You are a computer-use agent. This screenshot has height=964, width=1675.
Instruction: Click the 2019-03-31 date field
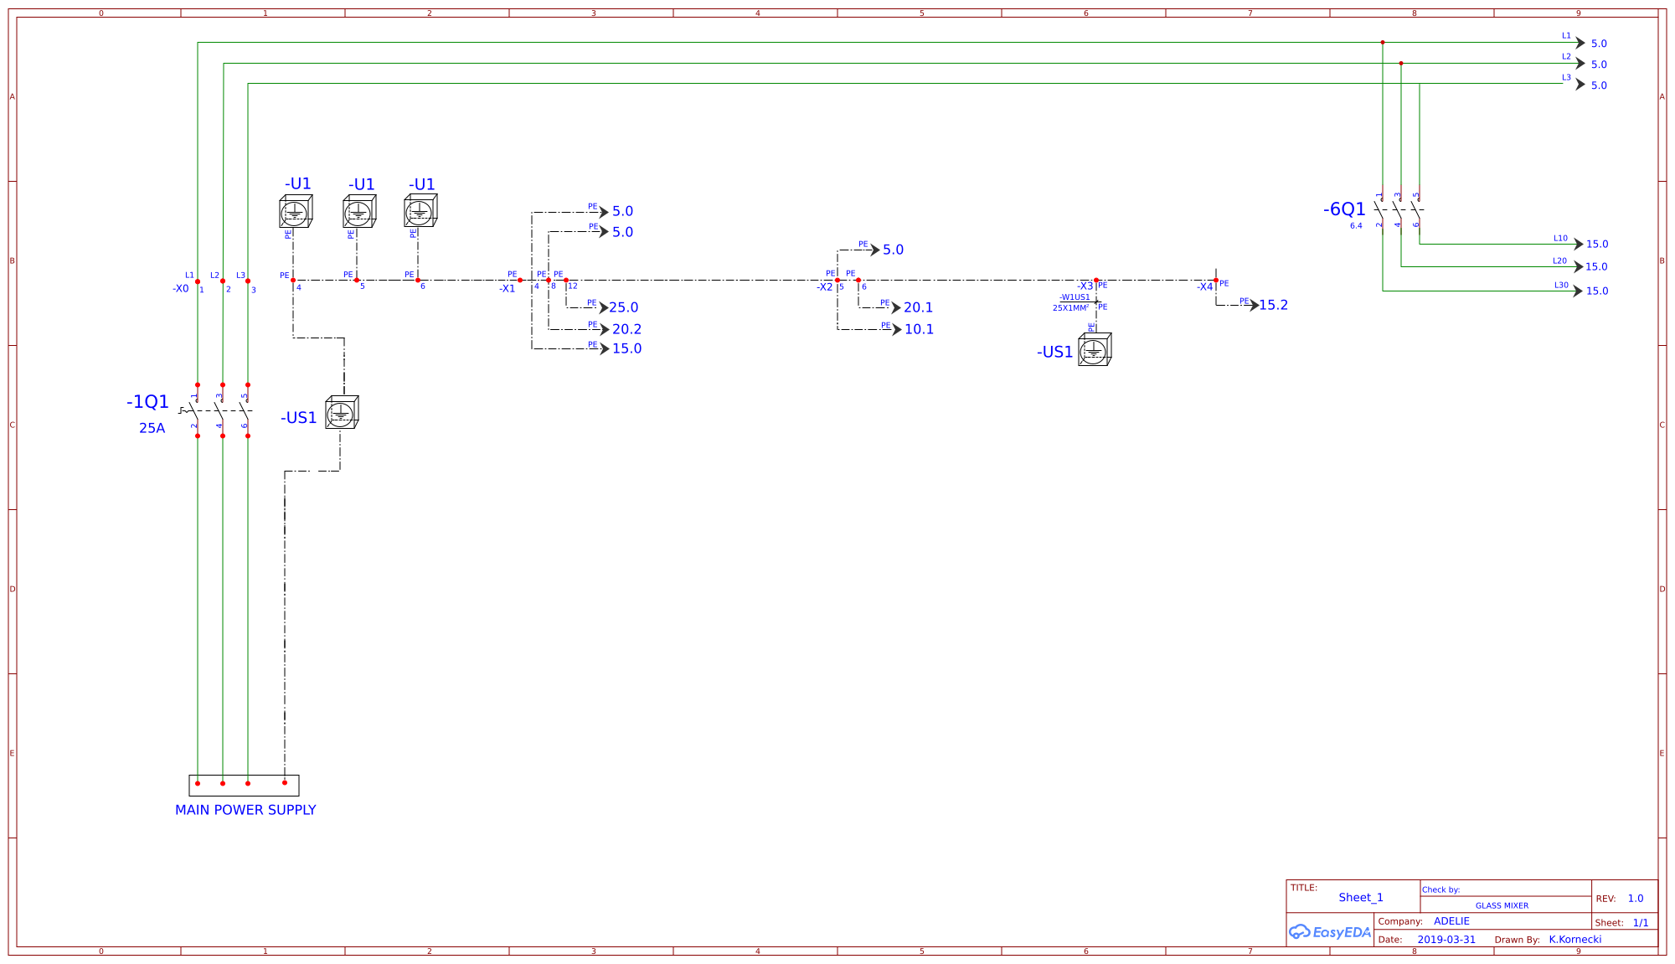[x=1448, y=939]
